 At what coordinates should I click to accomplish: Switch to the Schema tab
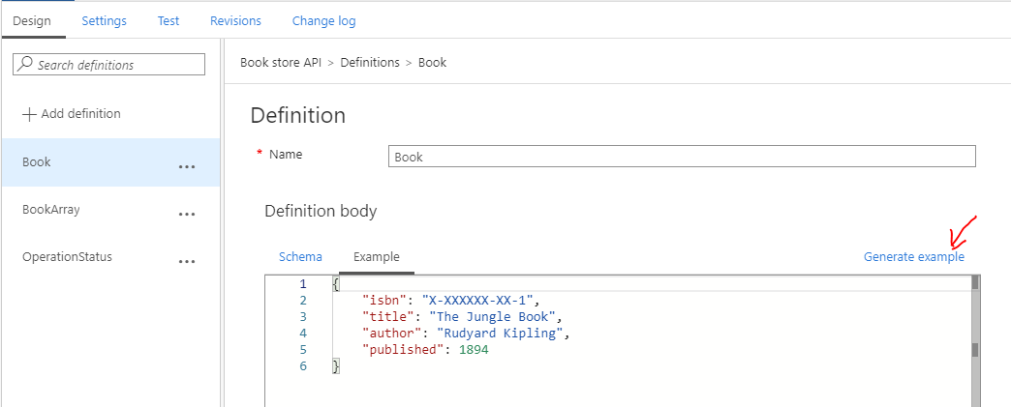tap(300, 257)
